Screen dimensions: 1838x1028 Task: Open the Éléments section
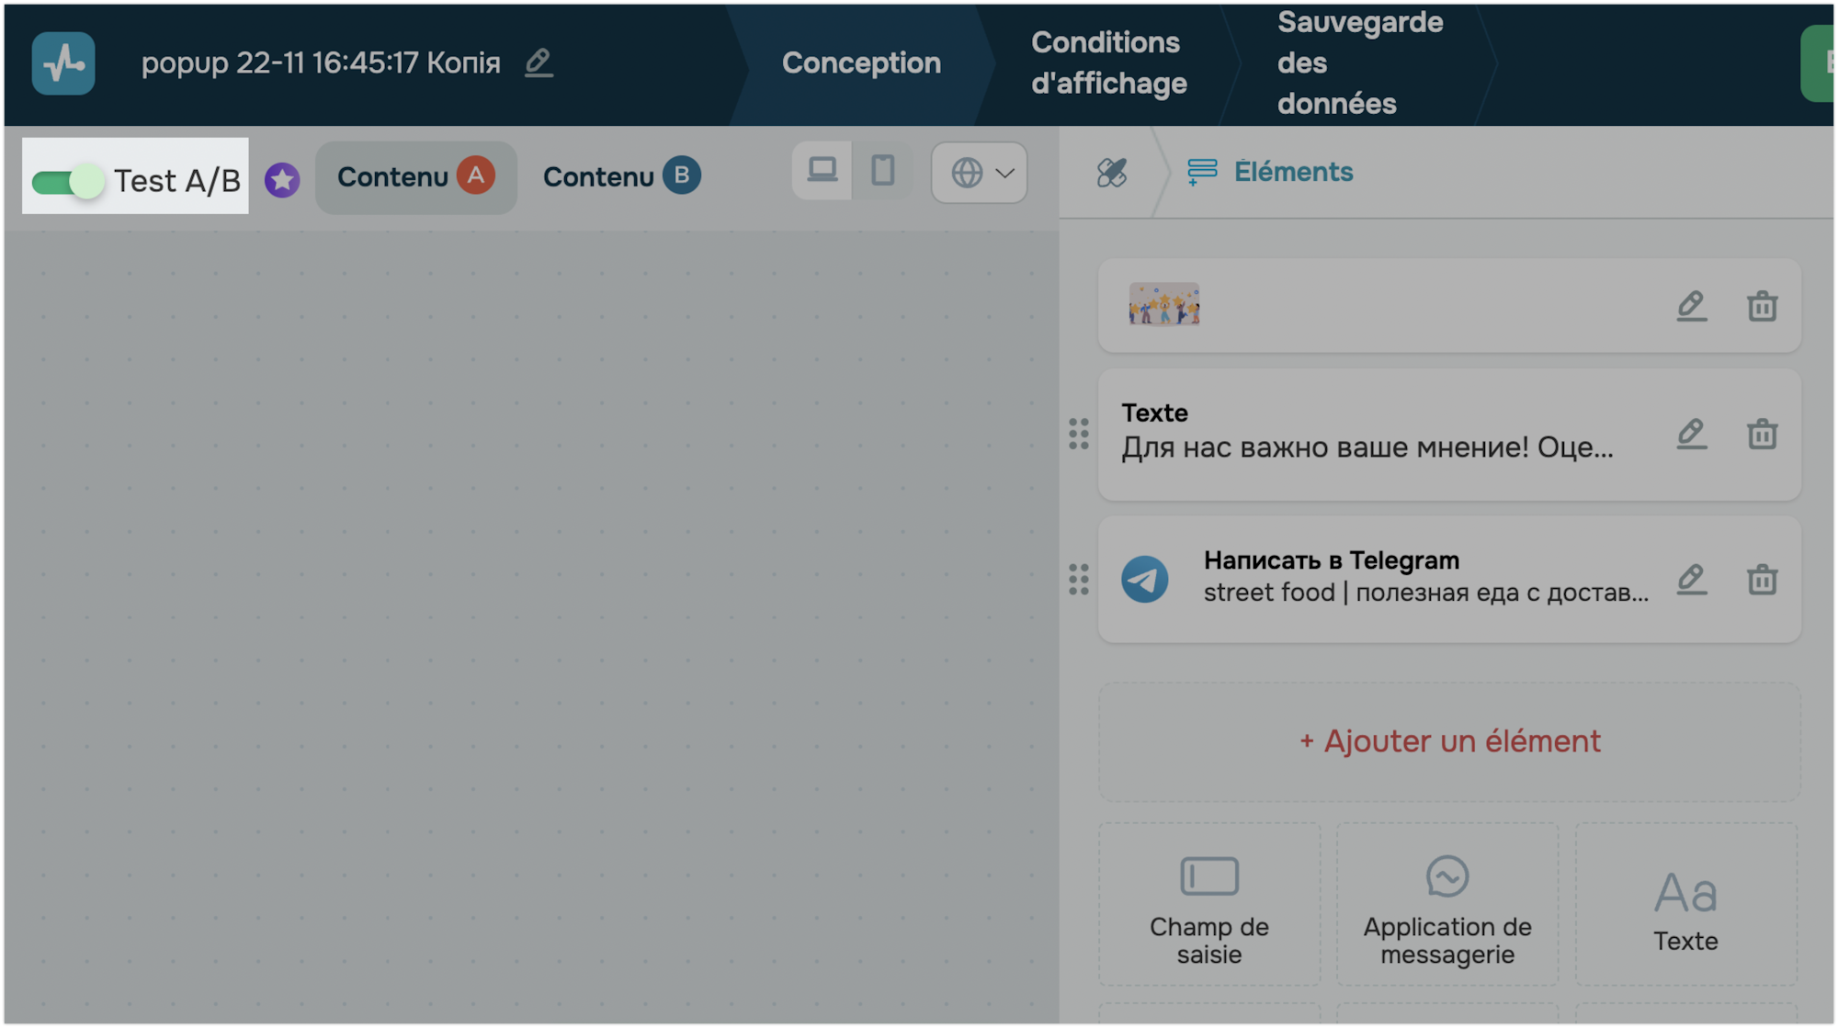[1271, 172]
